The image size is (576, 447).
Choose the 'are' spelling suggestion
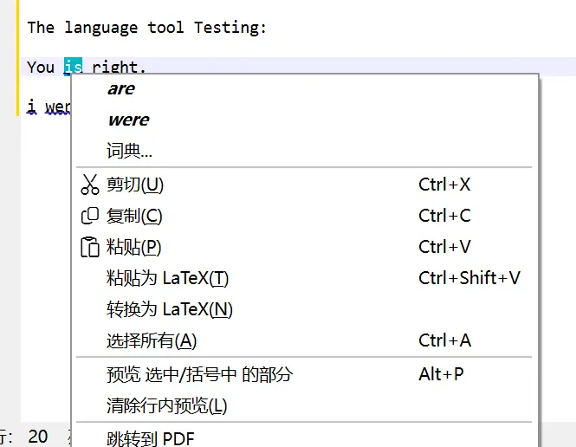point(121,88)
